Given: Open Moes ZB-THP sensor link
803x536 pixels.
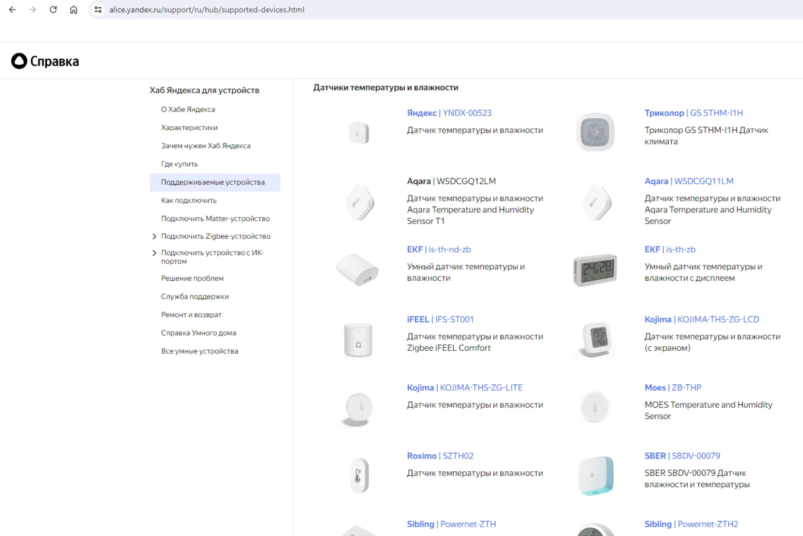Looking at the screenshot, I should (x=673, y=388).
